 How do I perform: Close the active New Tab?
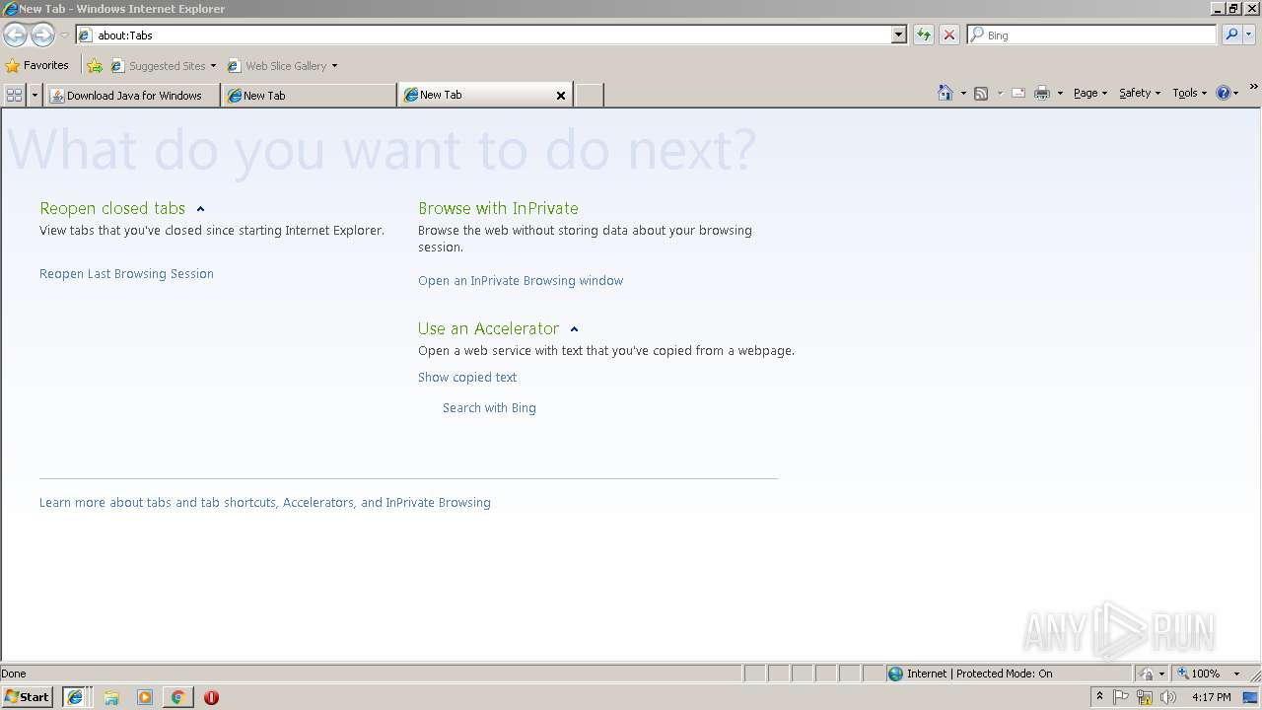pyautogui.click(x=561, y=96)
